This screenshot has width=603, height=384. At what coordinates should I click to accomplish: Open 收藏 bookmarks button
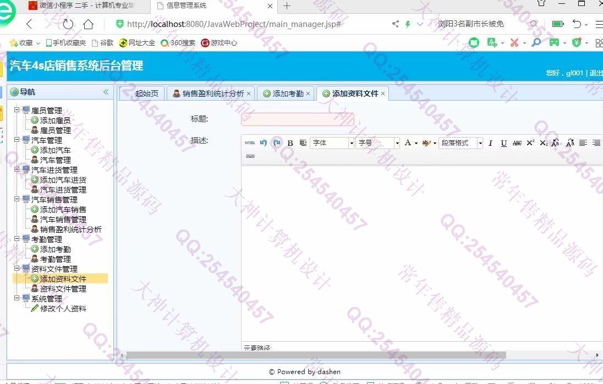[x=25, y=43]
